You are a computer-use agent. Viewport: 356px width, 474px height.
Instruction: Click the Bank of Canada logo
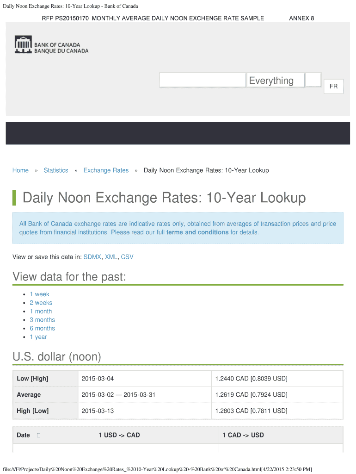[x=51, y=45]
